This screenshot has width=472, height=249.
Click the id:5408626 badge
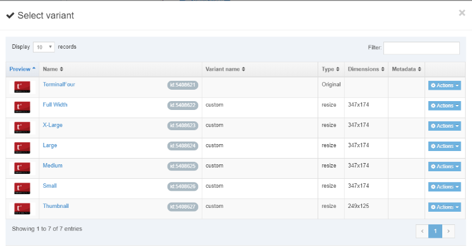click(x=183, y=186)
